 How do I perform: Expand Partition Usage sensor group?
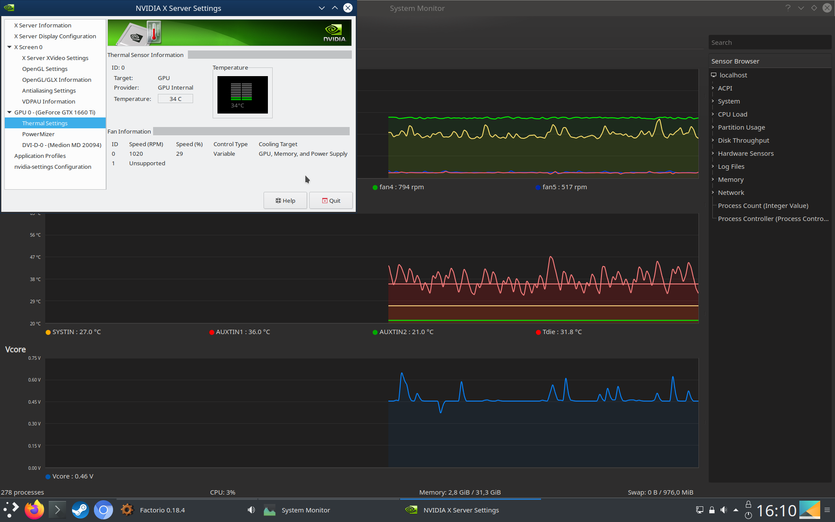pos(713,127)
